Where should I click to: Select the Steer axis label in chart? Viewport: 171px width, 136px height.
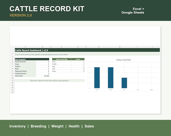151,90
